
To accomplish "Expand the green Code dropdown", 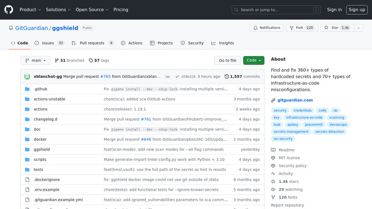I will (253, 61).
